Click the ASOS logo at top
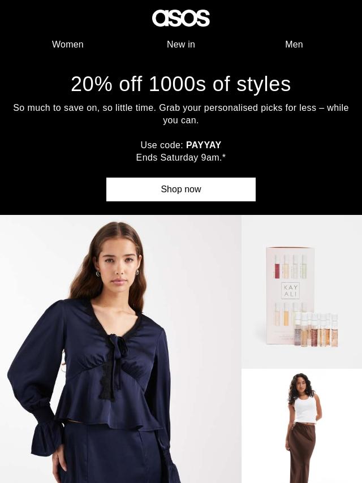362x483 pixels. click(181, 18)
